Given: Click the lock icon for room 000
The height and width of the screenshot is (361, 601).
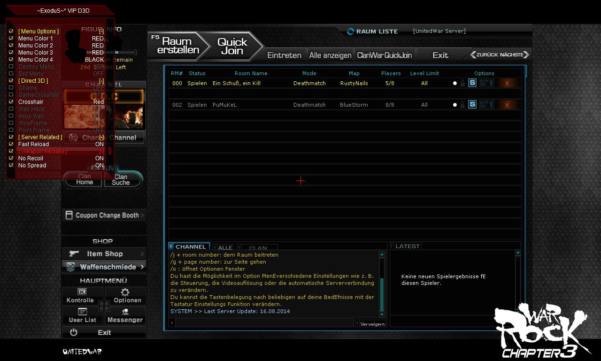Looking at the screenshot, I should coord(462,83).
